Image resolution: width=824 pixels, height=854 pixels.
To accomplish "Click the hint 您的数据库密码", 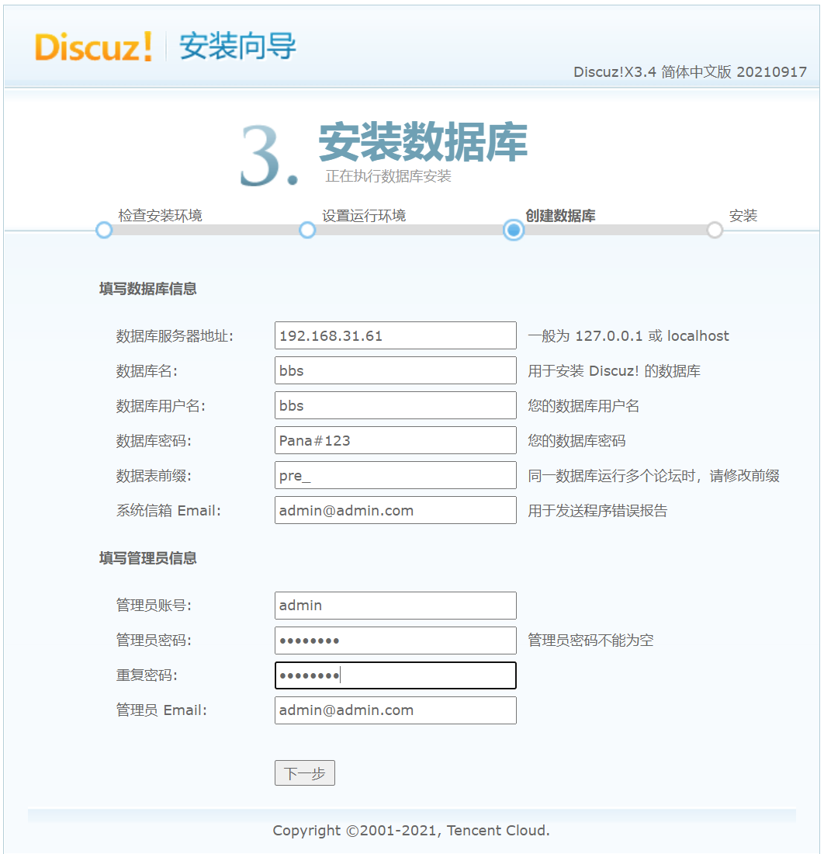I will click(x=576, y=441).
